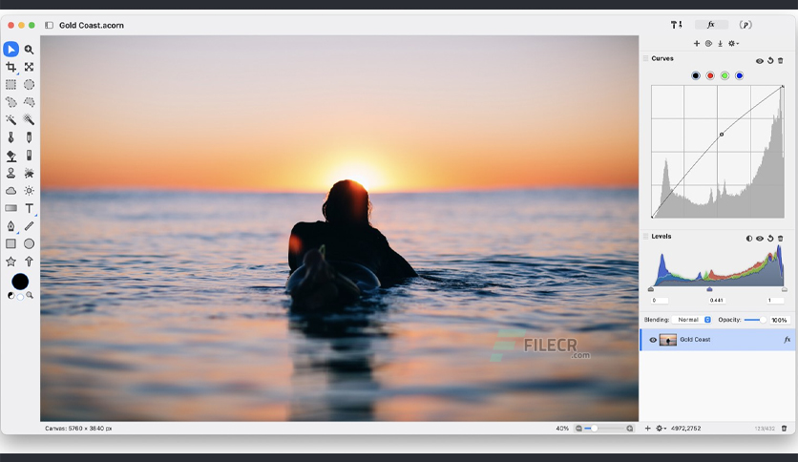Reset colors to default black and white
Screen dimensions: 798x462
[x=11, y=296]
